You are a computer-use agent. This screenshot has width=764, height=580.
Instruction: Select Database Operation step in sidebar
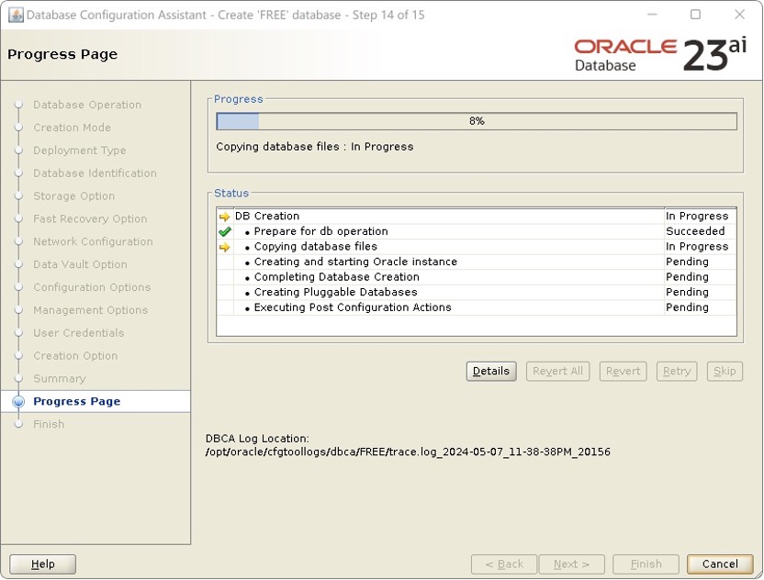[x=87, y=105]
